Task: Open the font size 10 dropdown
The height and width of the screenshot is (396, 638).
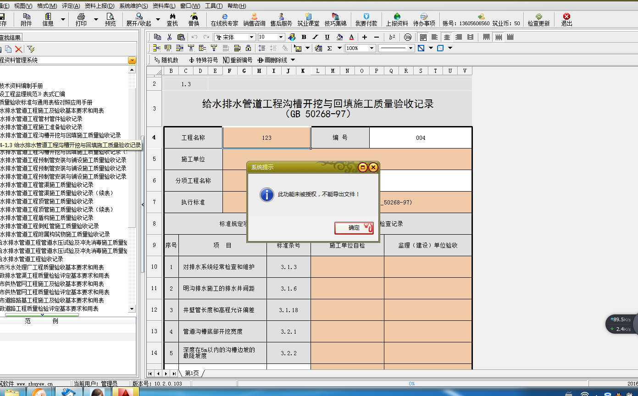Action: click(x=281, y=37)
